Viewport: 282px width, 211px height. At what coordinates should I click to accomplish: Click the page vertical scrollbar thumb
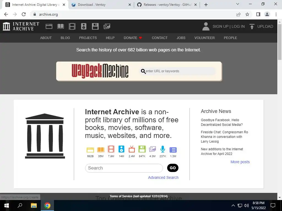(280, 42)
